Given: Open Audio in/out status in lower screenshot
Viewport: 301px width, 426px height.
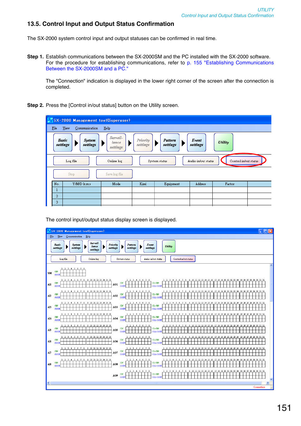Looking at the screenshot, I should coord(153,259).
